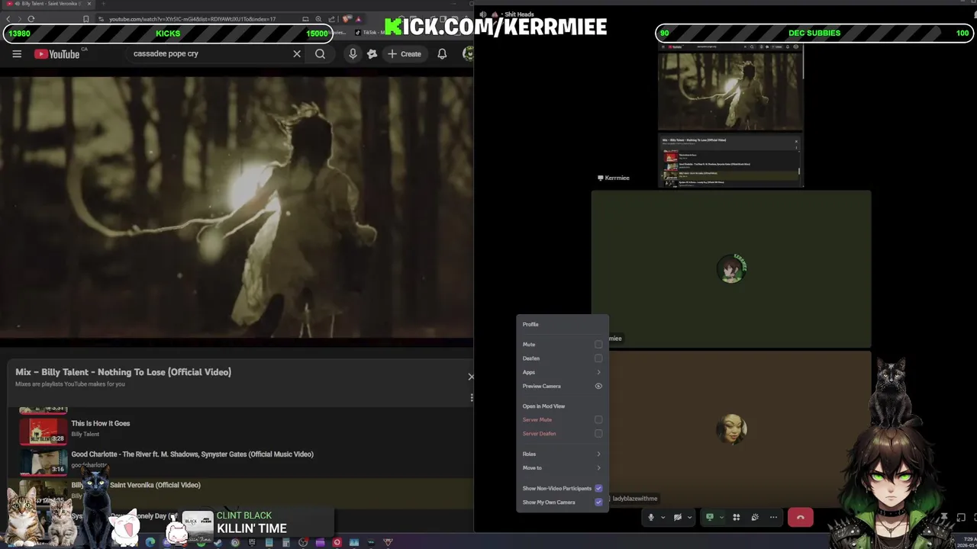Start voice search with microphone icon
The width and height of the screenshot is (977, 549).
click(353, 54)
